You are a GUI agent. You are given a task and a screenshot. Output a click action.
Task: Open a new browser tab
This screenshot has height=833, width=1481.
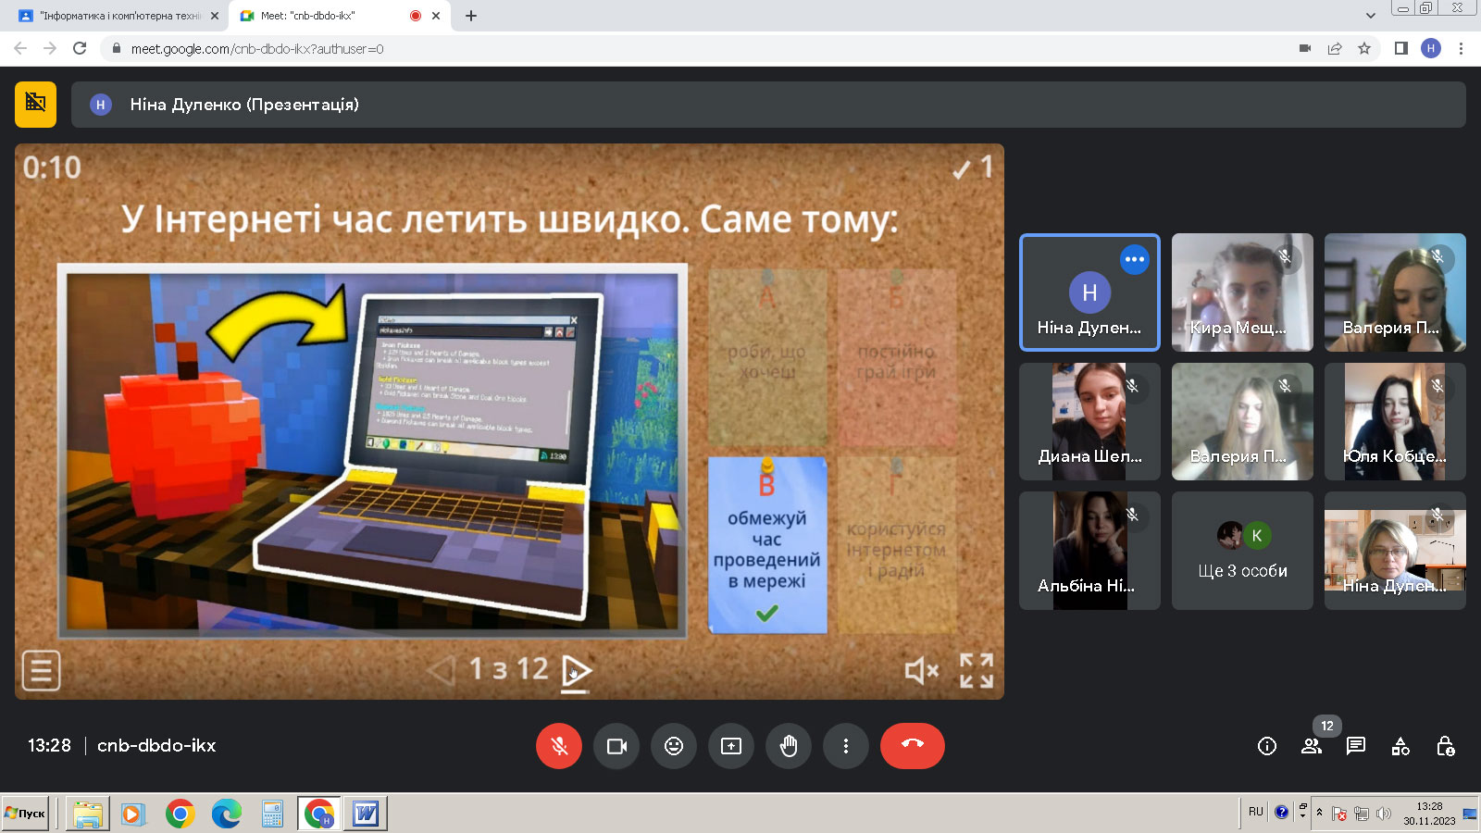[471, 16]
